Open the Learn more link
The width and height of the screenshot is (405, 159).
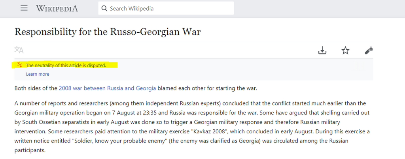[38, 74]
